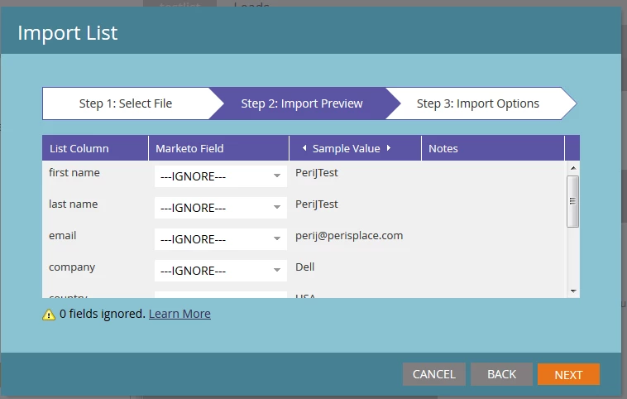Click the scrollbar up arrow
Screen dimensions: 627x399
573,168
